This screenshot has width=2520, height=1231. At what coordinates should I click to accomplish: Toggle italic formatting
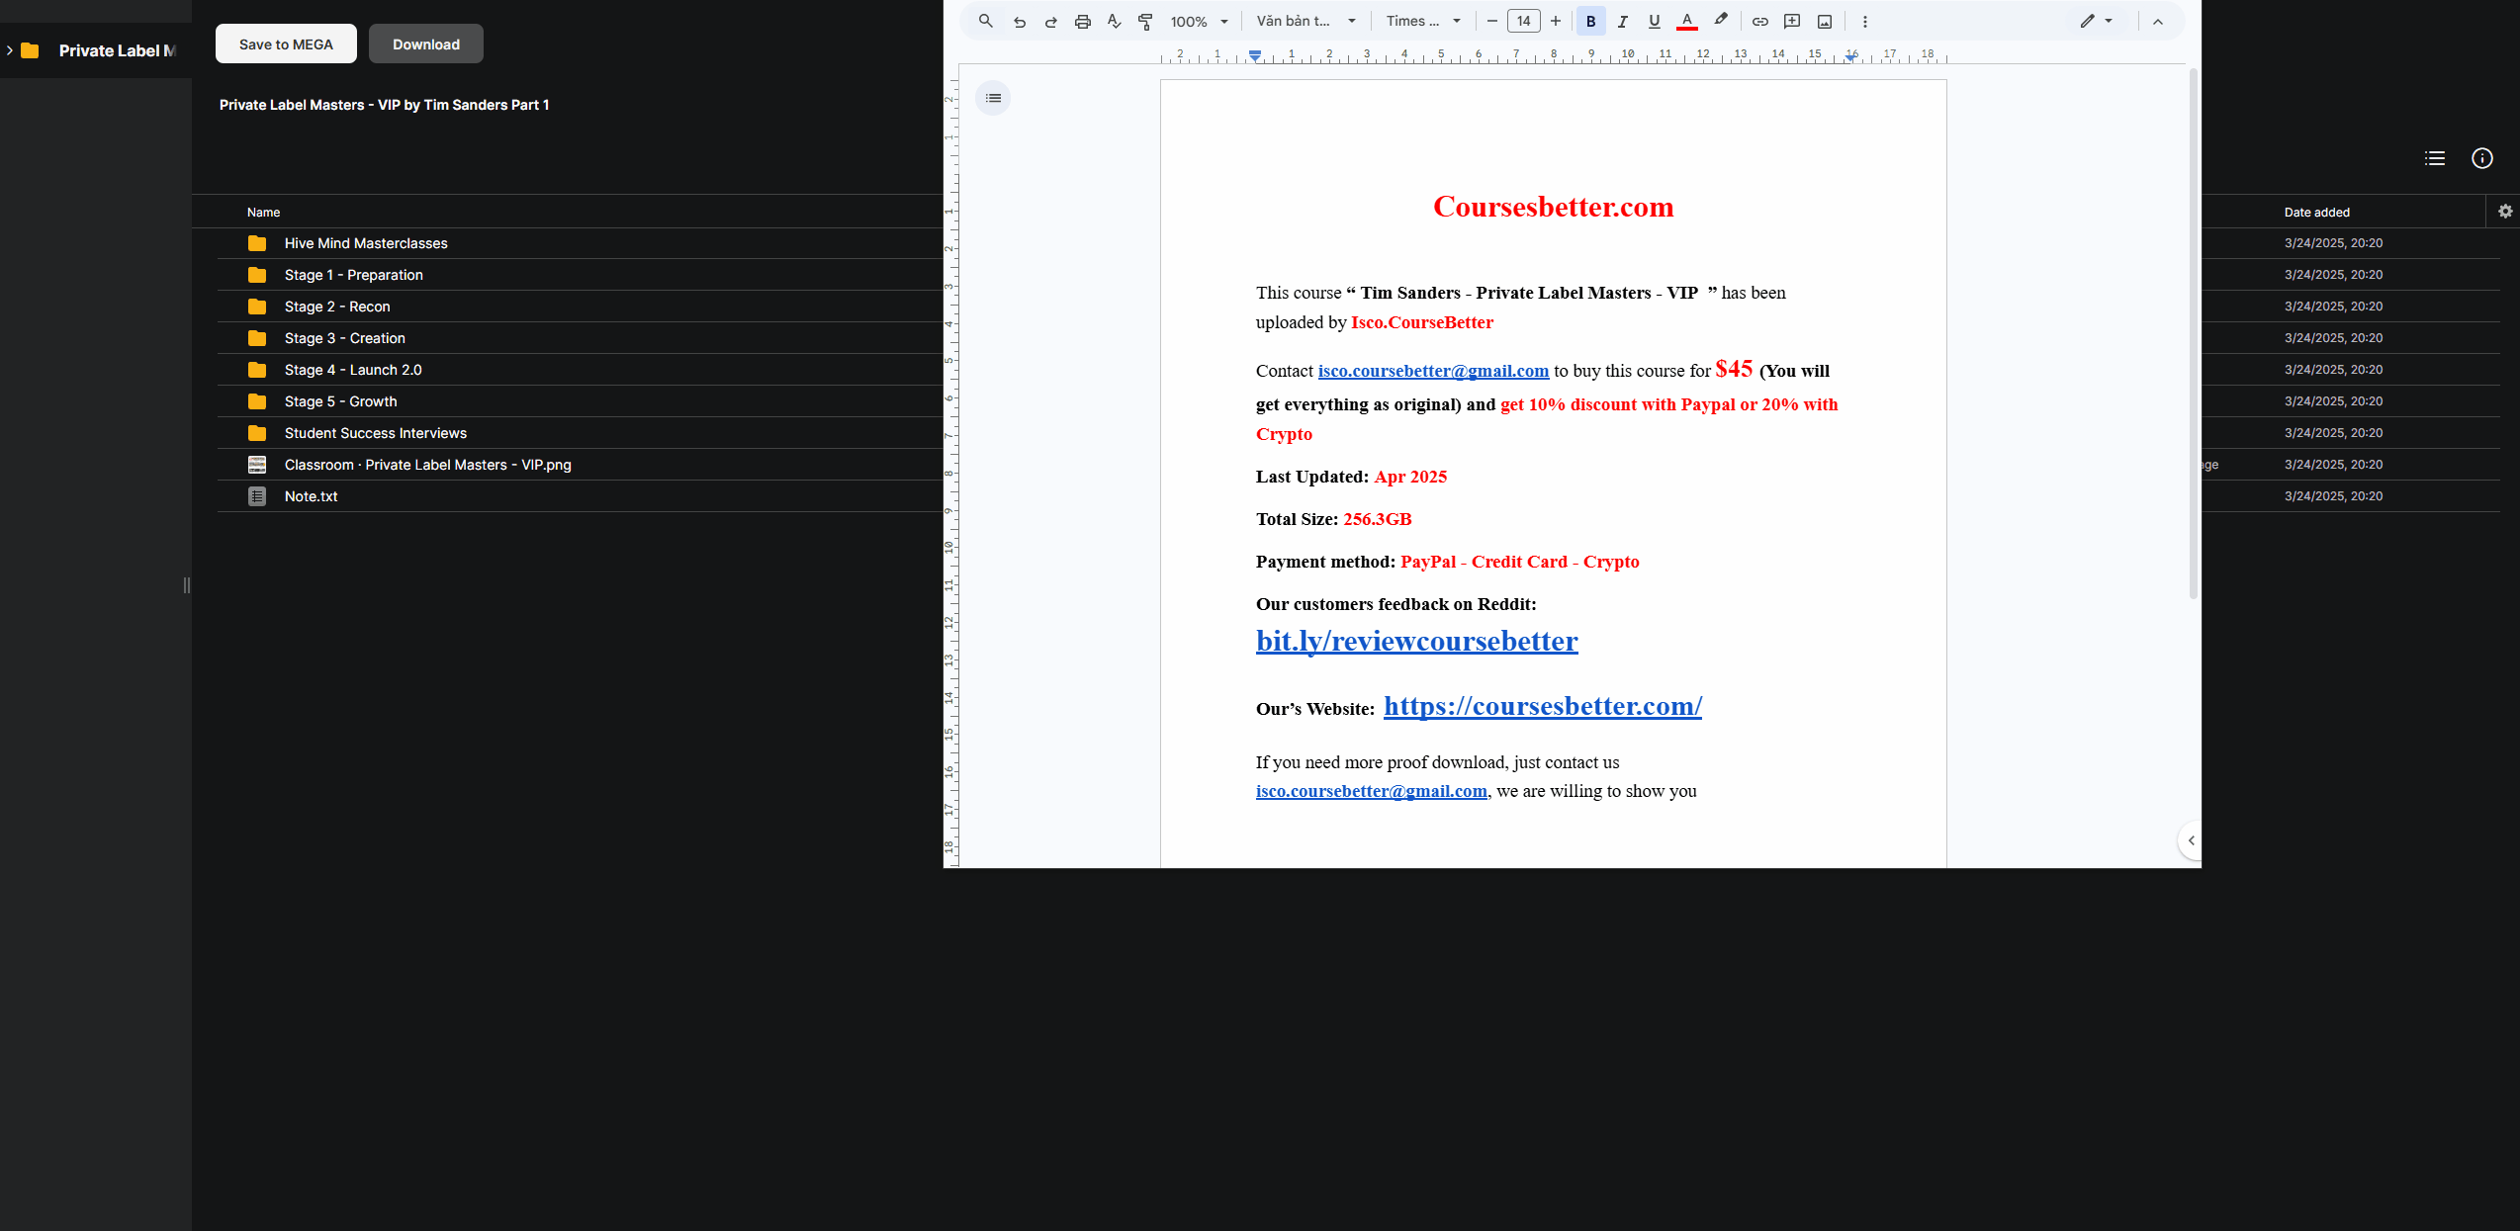(1622, 22)
